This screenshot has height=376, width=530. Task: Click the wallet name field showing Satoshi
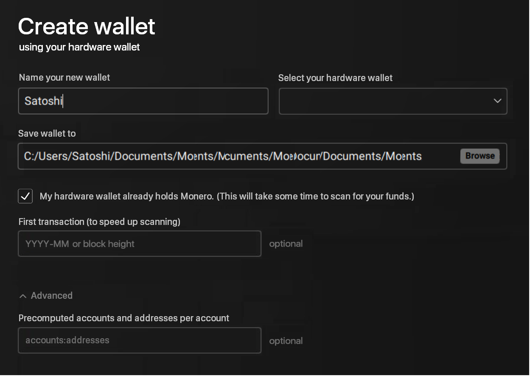(x=143, y=101)
